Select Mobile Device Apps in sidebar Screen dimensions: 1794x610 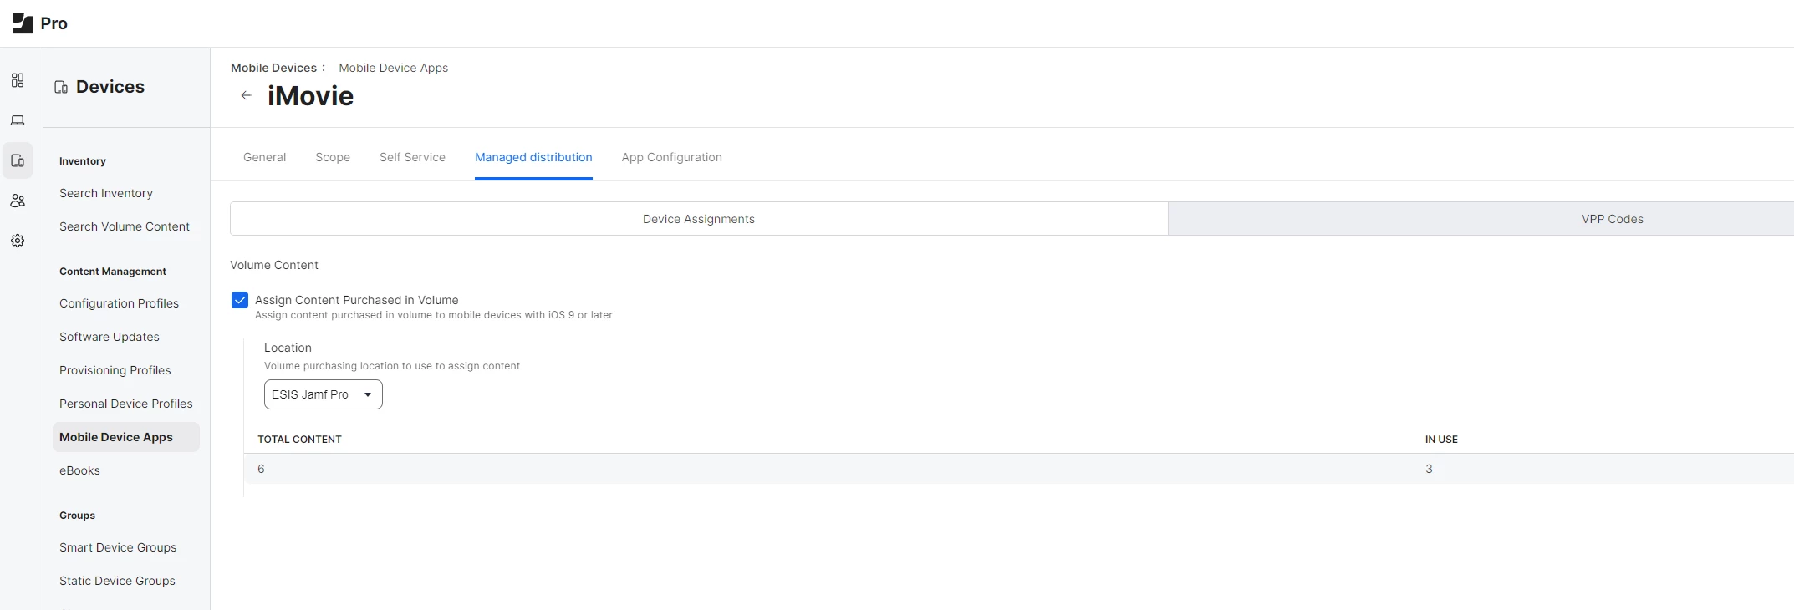pyautogui.click(x=126, y=437)
